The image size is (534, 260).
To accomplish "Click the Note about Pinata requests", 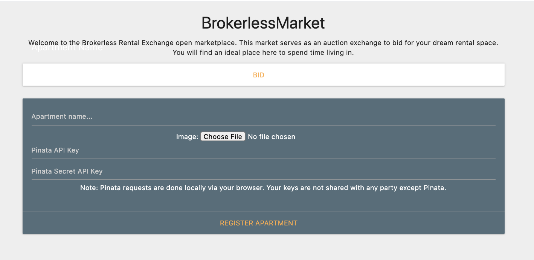I will [263, 188].
